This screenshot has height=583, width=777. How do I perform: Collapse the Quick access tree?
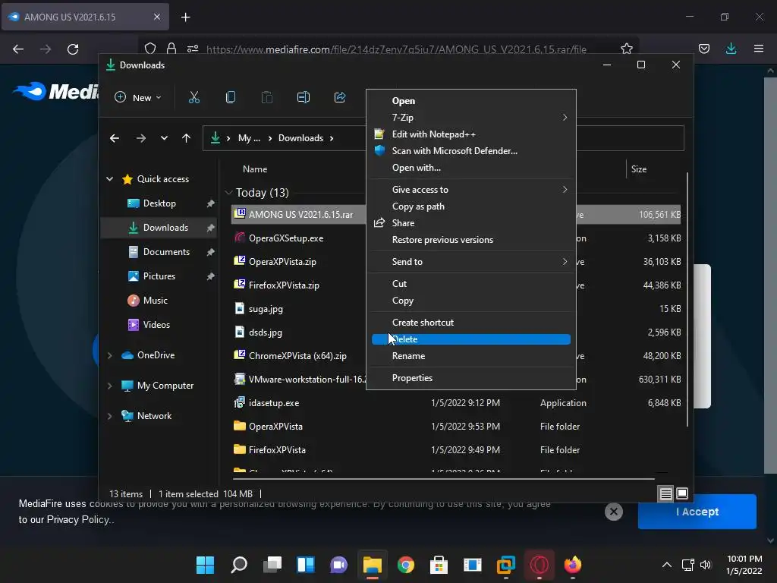click(109, 179)
